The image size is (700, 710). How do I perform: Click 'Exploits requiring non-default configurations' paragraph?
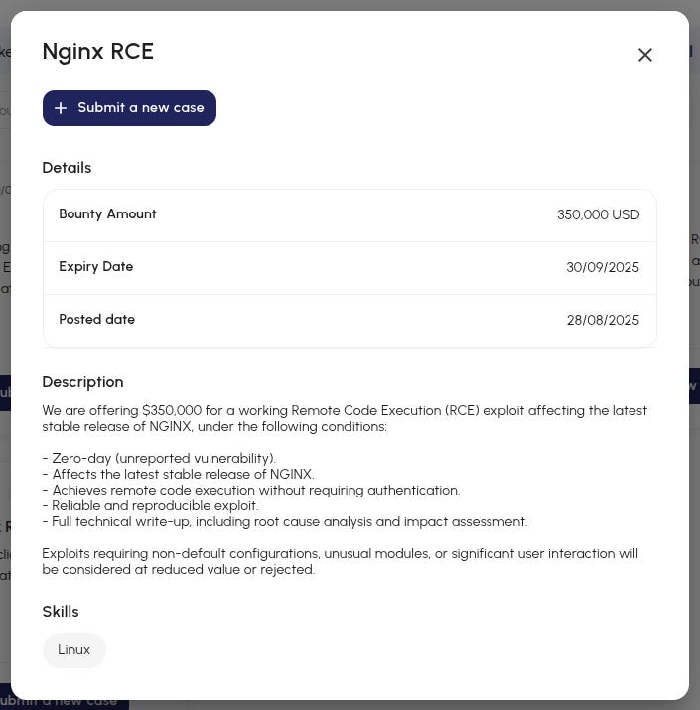pyautogui.click(x=340, y=561)
